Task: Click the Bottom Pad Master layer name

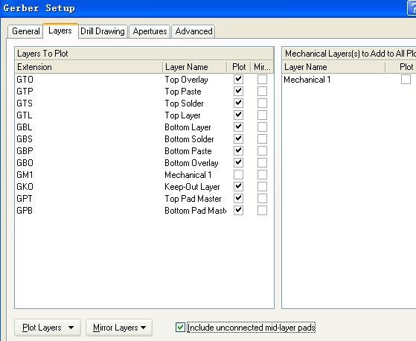Action: coord(195,211)
